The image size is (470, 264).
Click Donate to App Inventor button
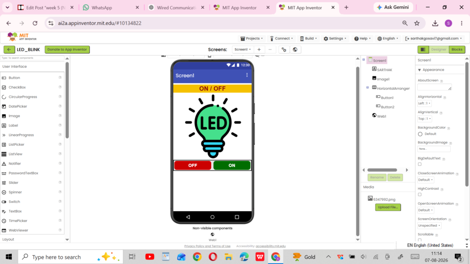(x=67, y=49)
